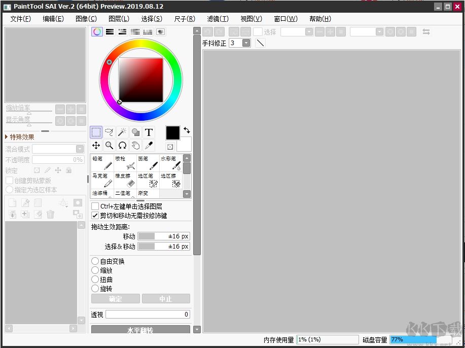The height and width of the screenshot is (348, 465).
Task: Swap foreground and background colors with the arrows
Action: [187, 130]
